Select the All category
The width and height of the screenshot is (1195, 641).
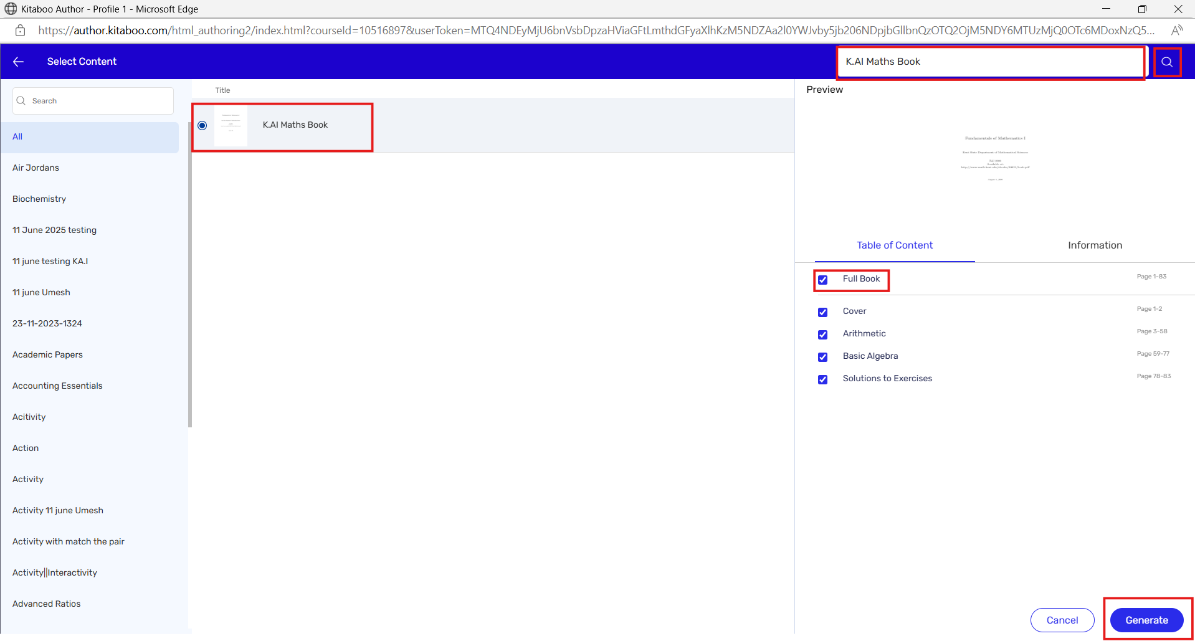(90, 137)
